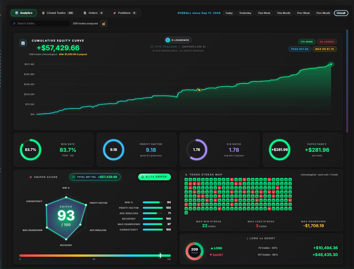The image size is (354, 269).
Task: Click the 34 Losses badge
Action: click(327, 42)
